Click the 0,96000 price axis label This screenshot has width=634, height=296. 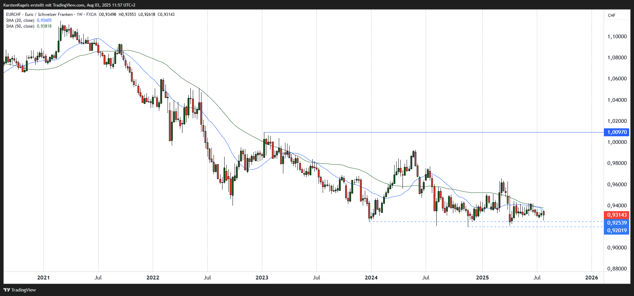[x=617, y=185]
